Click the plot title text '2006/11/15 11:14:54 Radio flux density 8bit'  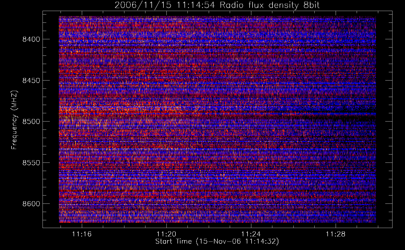[217, 5]
